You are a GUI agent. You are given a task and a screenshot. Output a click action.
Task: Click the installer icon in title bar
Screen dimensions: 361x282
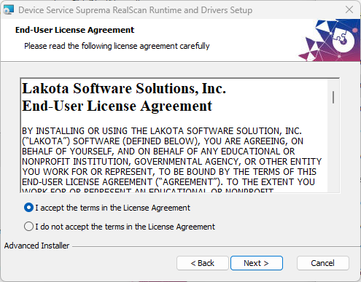coord(9,10)
